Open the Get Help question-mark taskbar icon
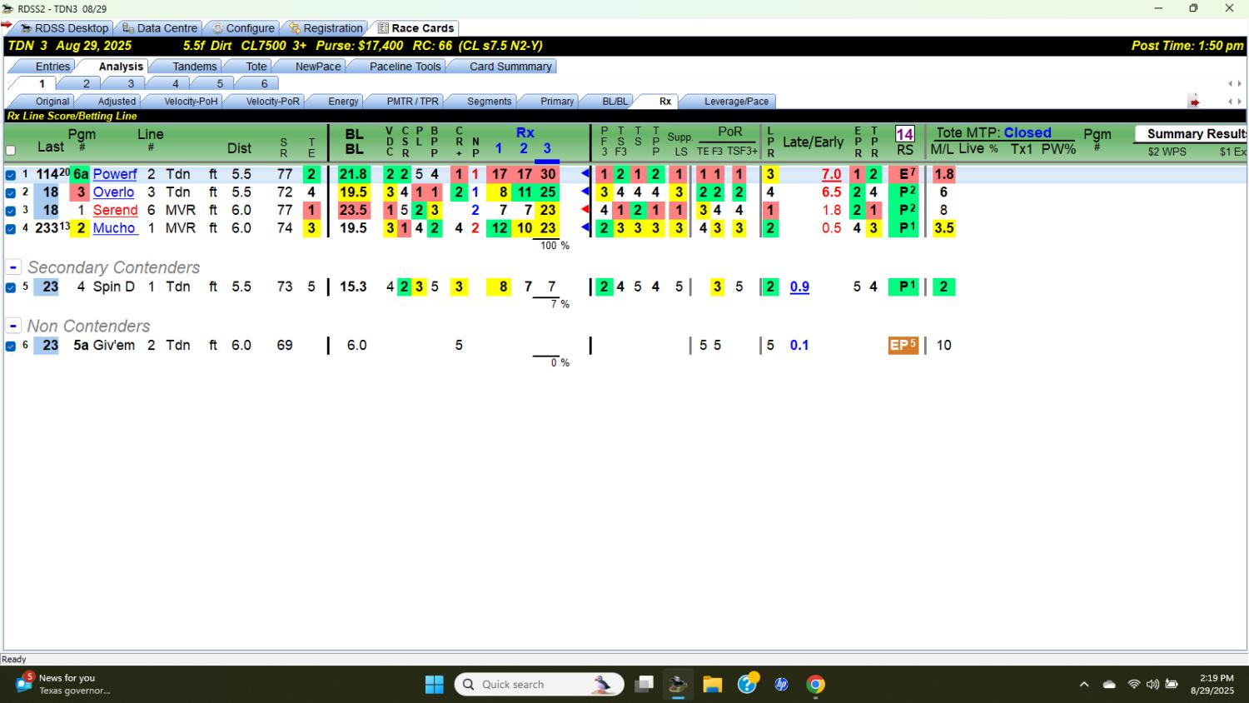 pos(747,684)
